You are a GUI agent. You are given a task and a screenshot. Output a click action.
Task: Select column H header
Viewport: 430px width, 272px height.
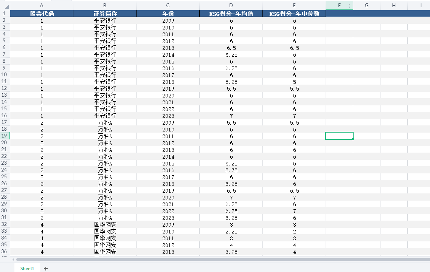pyautogui.click(x=394, y=6)
